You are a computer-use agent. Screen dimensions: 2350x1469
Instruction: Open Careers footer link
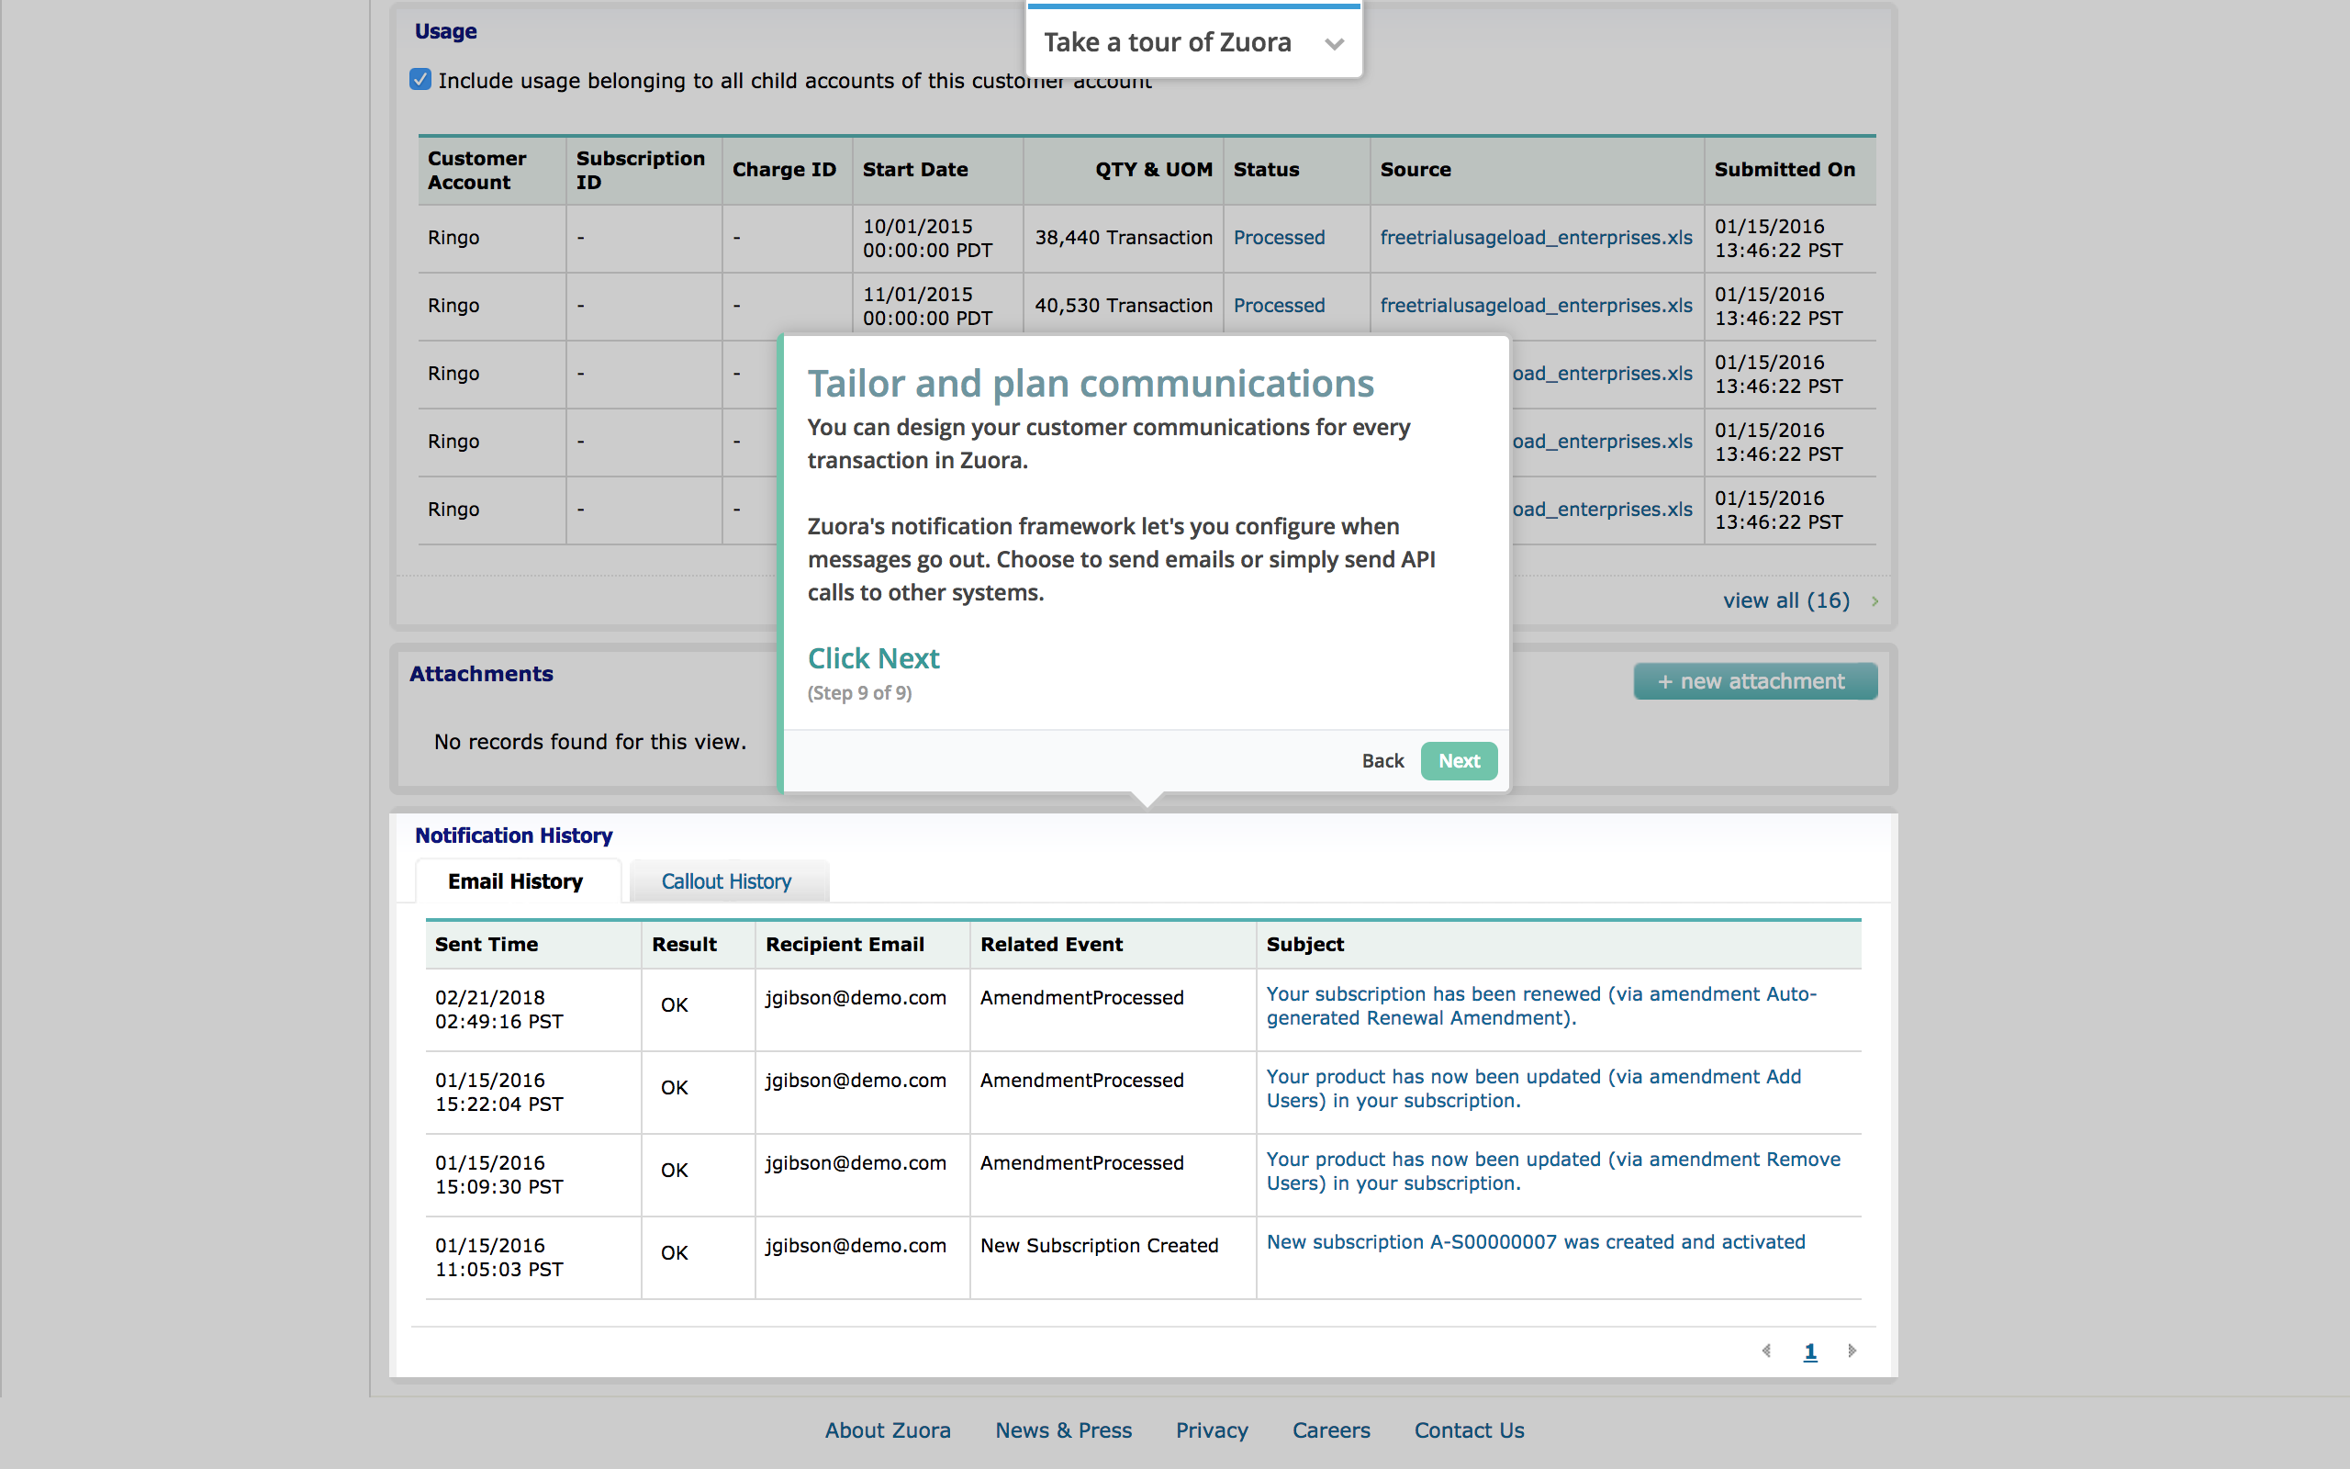pyautogui.click(x=1330, y=1430)
